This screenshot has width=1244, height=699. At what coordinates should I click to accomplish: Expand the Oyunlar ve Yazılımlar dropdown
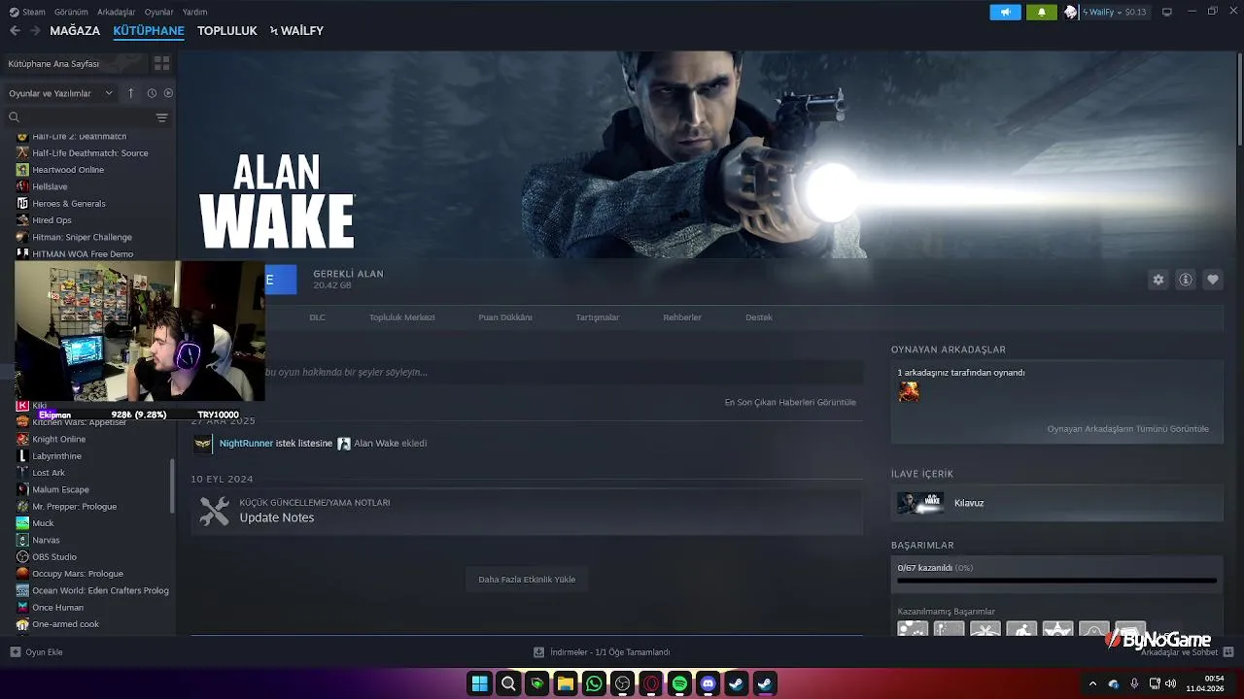[x=61, y=93]
